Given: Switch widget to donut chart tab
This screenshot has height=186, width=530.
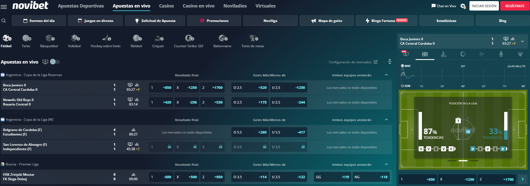Looking at the screenshot, I should [x=463, y=54].
